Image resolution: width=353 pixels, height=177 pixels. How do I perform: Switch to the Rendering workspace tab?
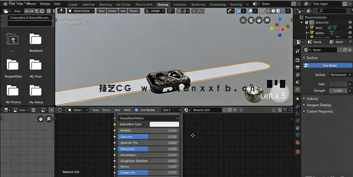(x=198, y=4)
